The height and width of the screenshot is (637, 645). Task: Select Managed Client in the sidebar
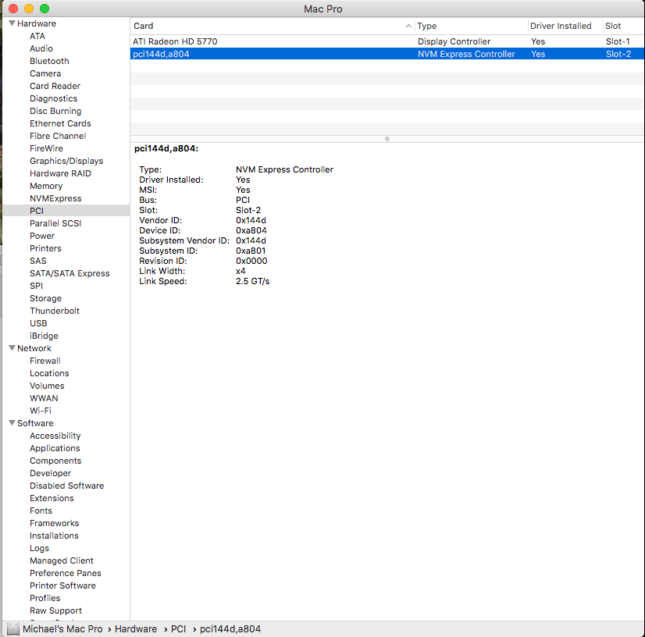click(x=61, y=561)
